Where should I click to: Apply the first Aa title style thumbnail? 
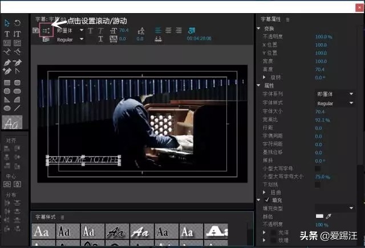click(x=43, y=231)
